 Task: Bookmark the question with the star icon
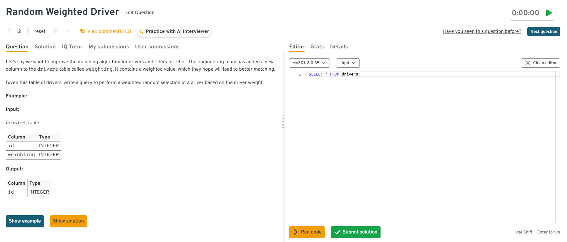click(55, 31)
